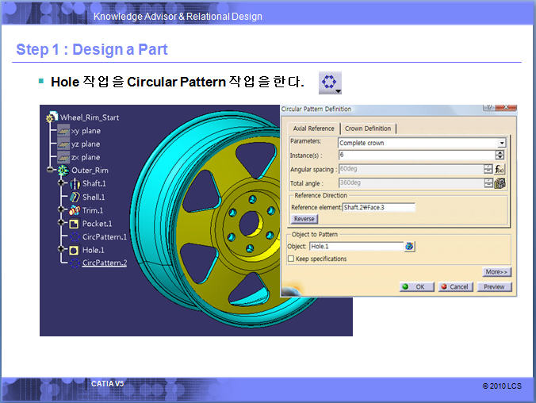Confirm the pattern with OK
The width and height of the screenshot is (536, 403).
click(417, 286)
